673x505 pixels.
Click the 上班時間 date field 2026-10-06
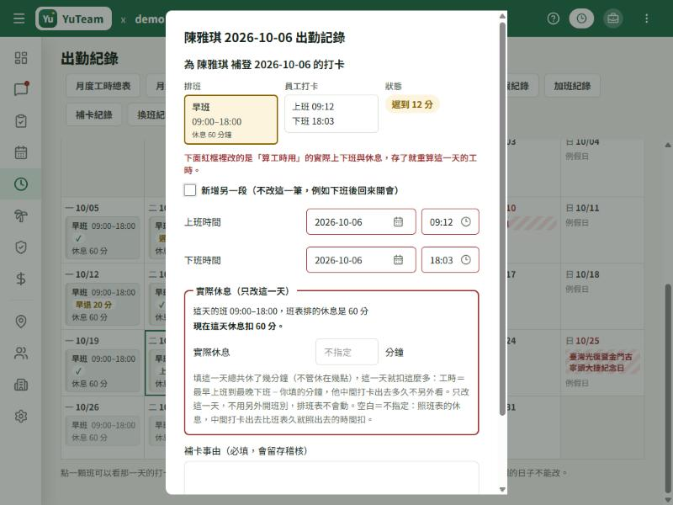(x=361, y=222)
